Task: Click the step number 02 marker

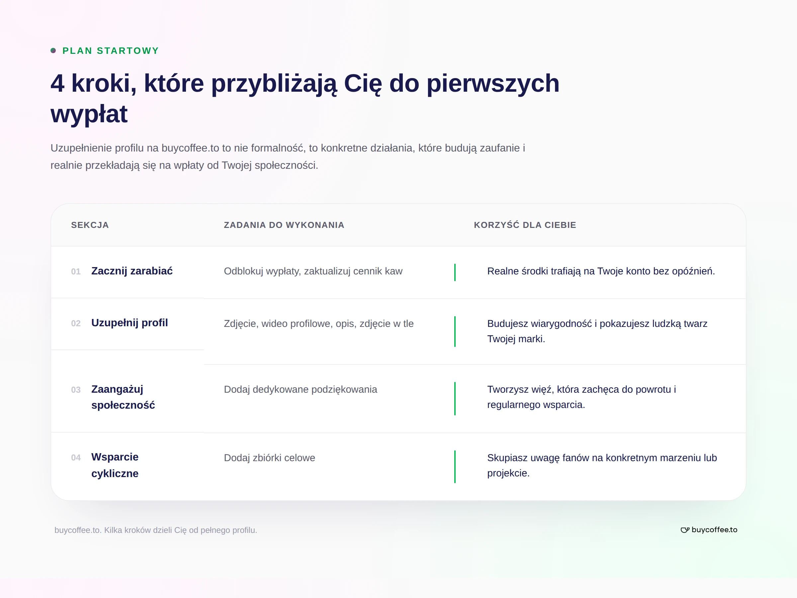Action: point(76,323)
